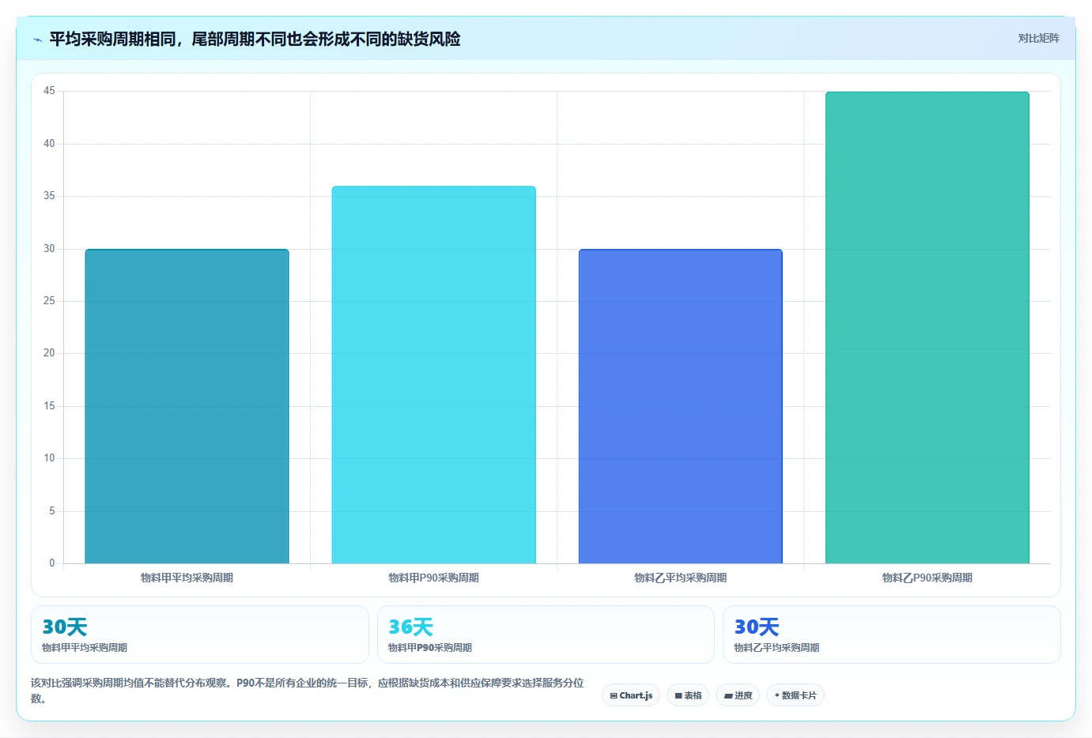Click the y-axis value 5
This screenshot has width=1092, height=738.
click(x=52, y=511)
